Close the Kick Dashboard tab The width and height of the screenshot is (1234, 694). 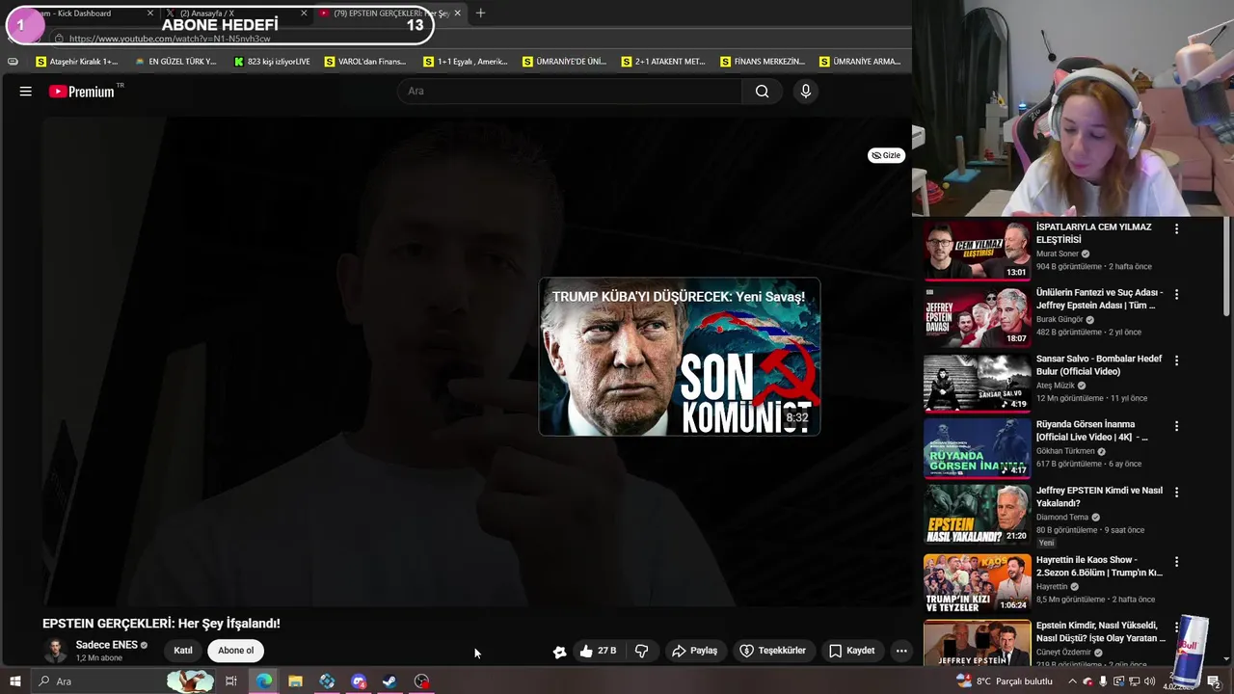point(150,13)
